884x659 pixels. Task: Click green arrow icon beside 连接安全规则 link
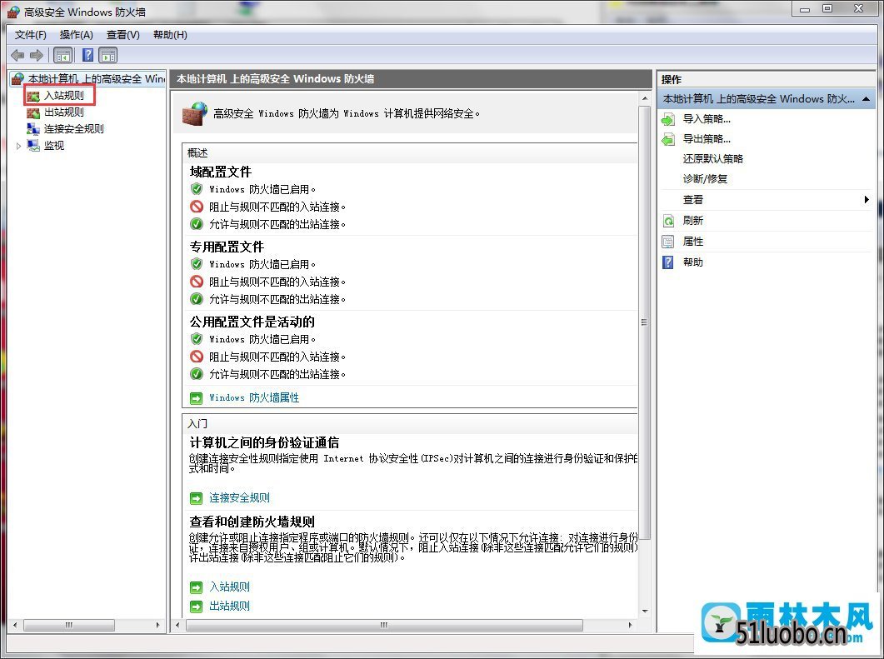(196, 498)
